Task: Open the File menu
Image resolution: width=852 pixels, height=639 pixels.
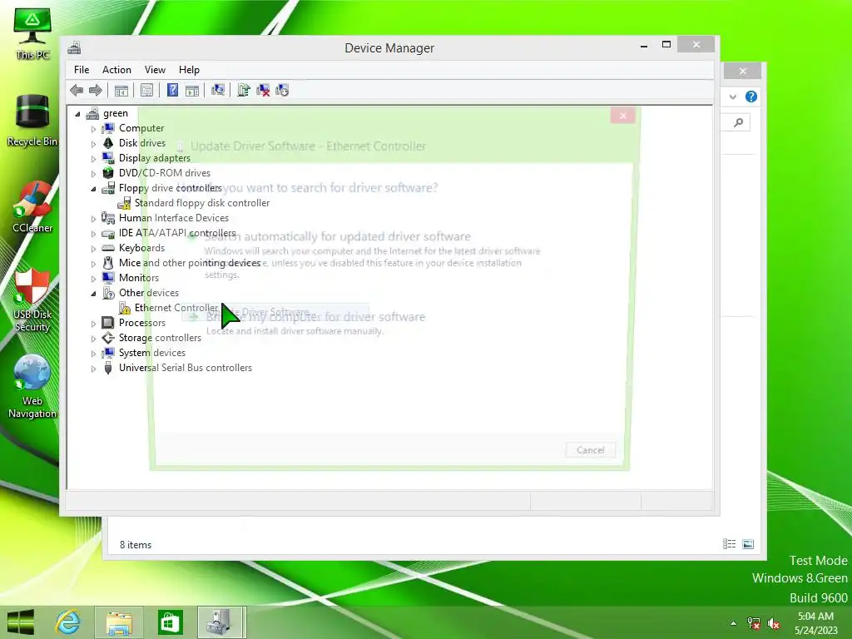Action: tap(82, 70)
